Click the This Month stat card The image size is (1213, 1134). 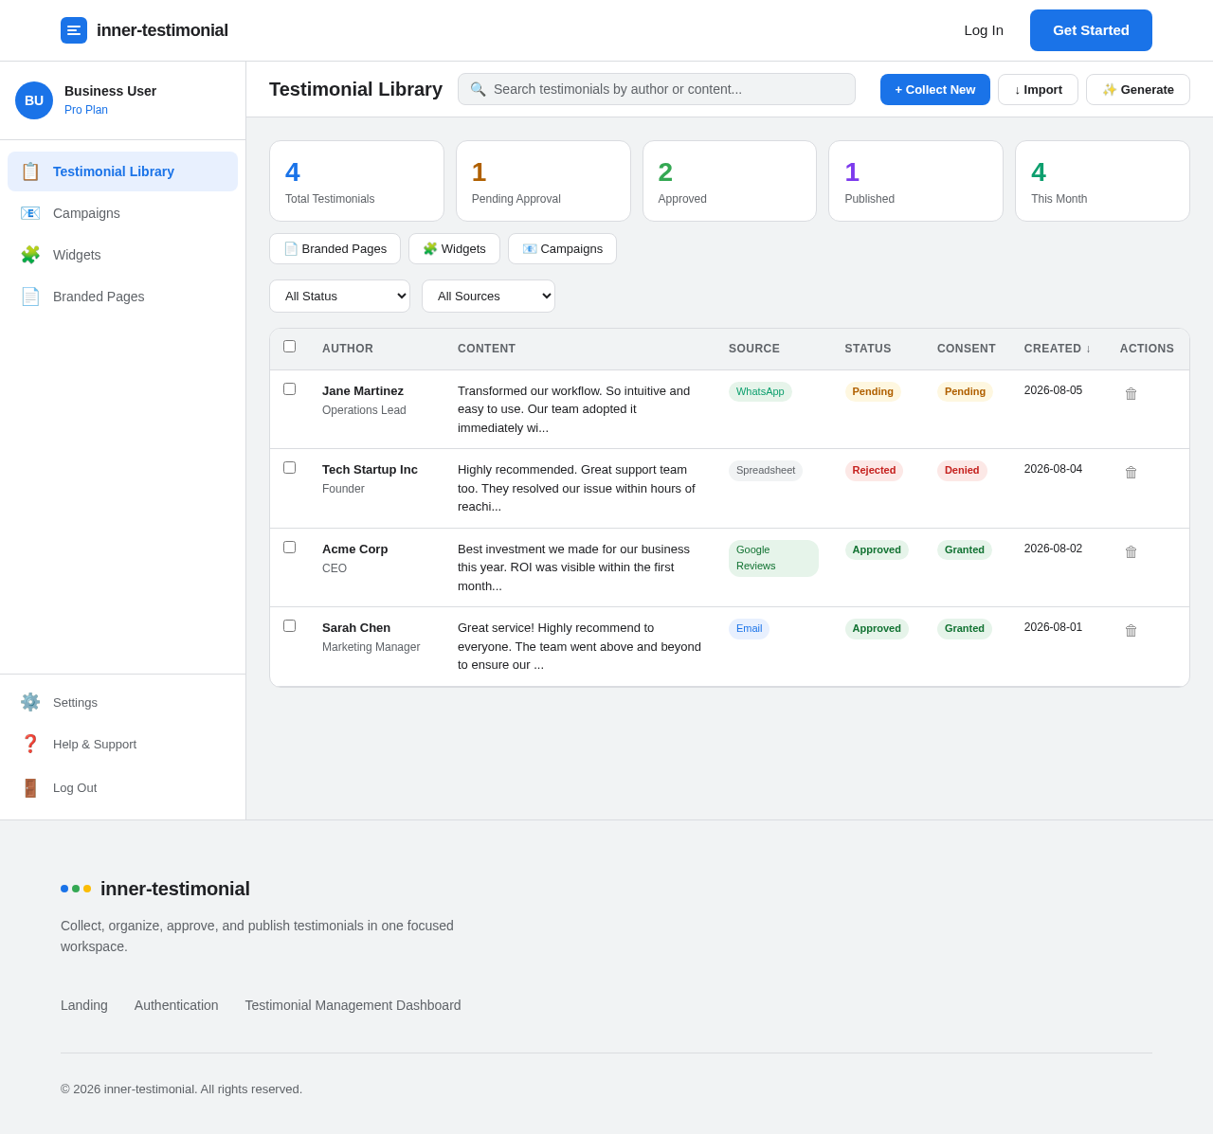pyautogui.click(x=1102, y=181)
